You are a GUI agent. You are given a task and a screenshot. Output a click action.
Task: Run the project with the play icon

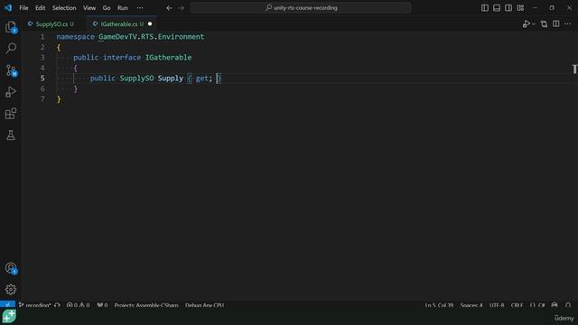click(526, 24)
